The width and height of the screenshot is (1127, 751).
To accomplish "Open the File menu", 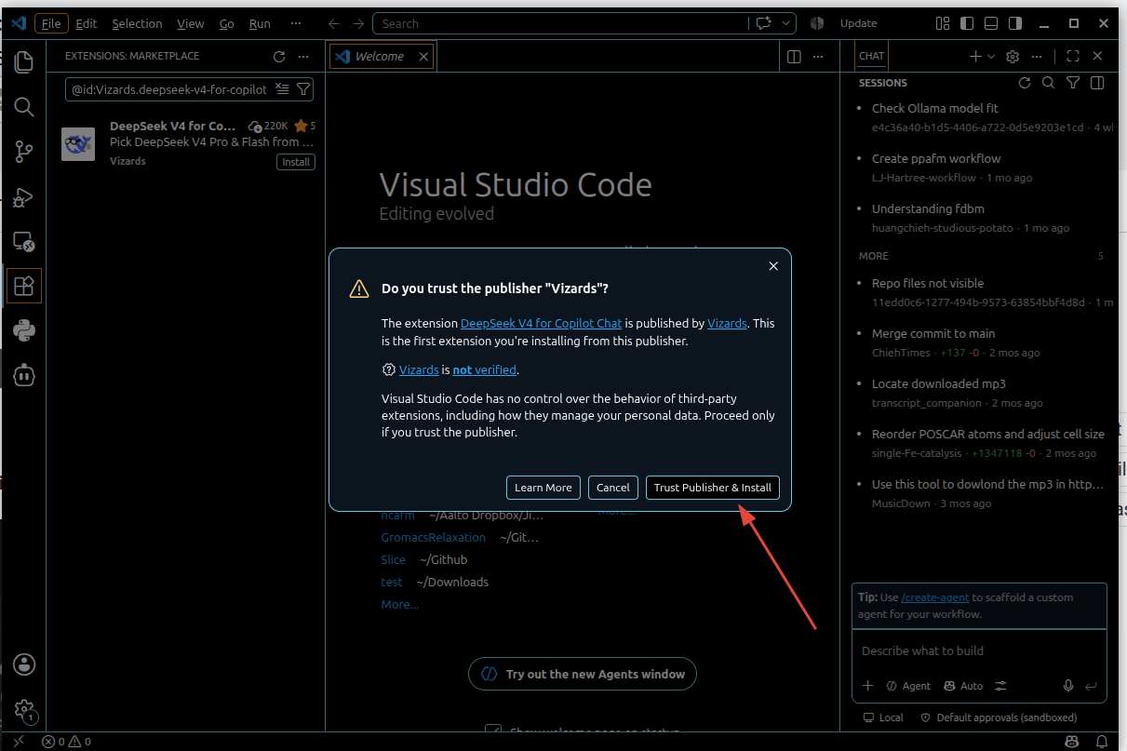I will click(x=51, y=23).
